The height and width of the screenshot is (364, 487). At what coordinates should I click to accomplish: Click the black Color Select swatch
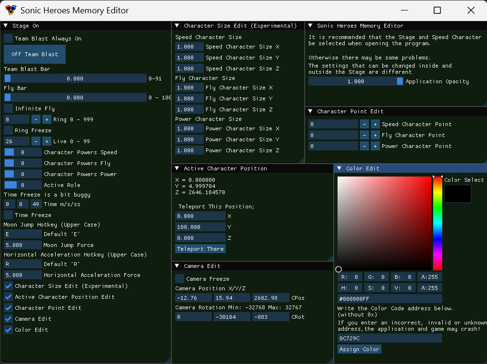457,193
